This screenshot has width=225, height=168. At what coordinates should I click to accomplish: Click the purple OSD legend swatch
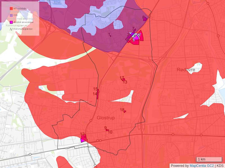(11, 15)
